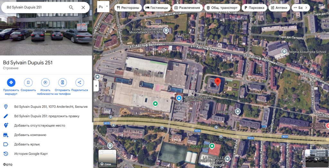Collapse the side panel arrow
The width and height of the screenshot is (329, 168).
[96, 86]
